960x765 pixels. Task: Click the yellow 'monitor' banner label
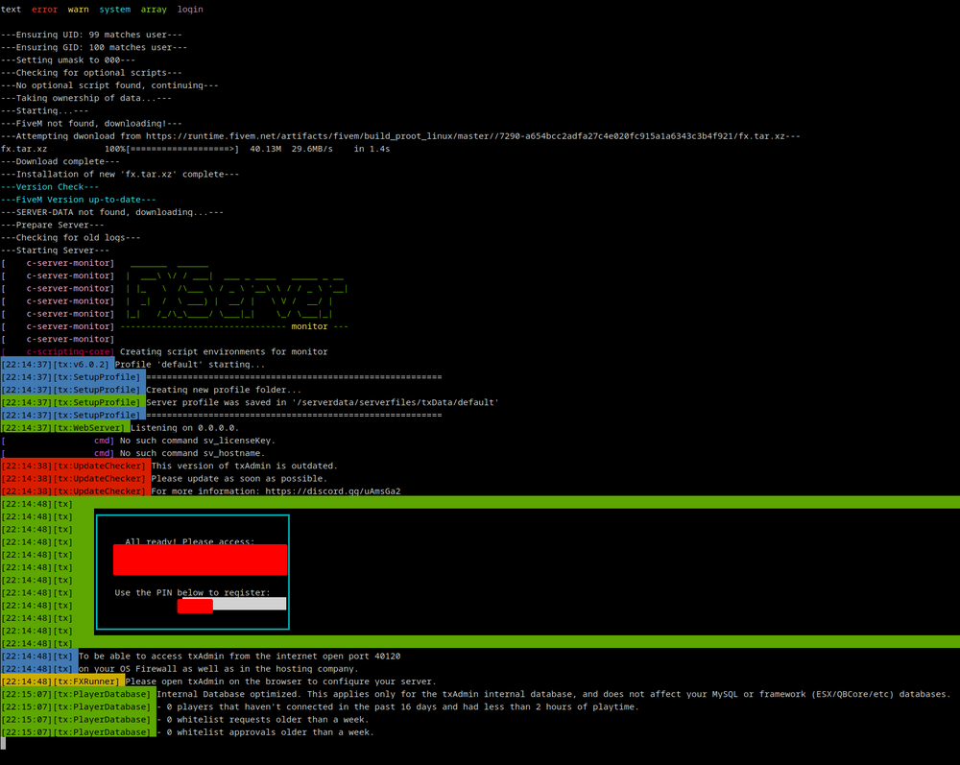point(309,326)
